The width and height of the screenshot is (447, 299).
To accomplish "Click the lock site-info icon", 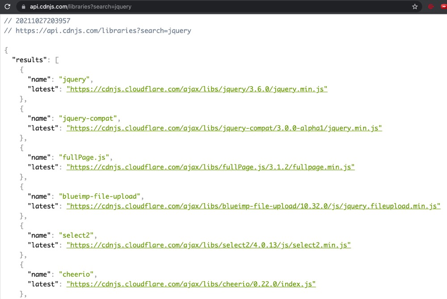I will (x=24, y=7).
